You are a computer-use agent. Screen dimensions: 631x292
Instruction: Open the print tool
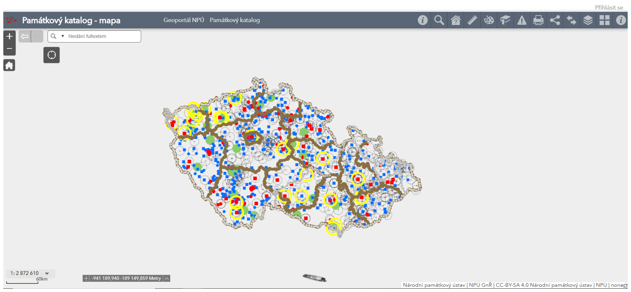pyautogui.click(x=538, y=20)
